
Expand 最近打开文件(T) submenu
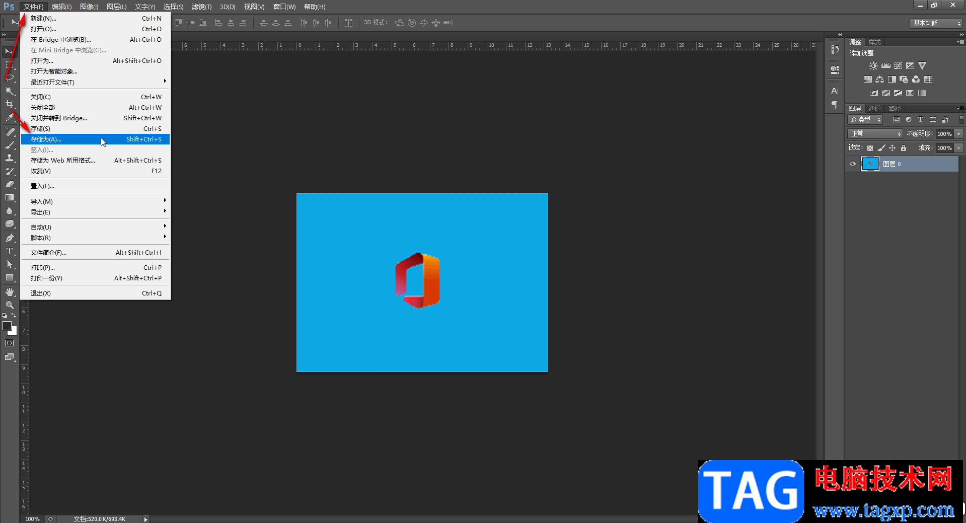click(x=95, y=82)
